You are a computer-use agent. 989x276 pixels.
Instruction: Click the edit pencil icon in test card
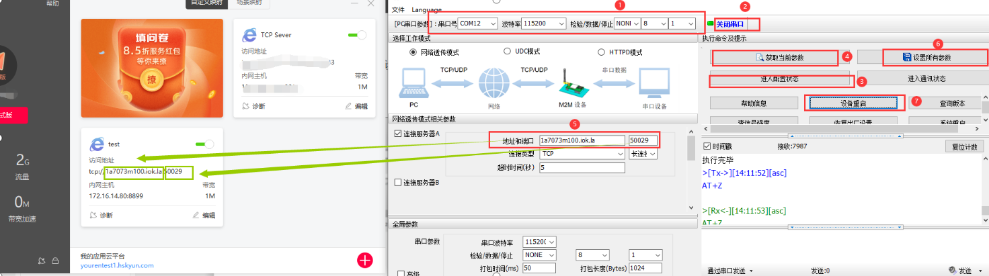196,216
